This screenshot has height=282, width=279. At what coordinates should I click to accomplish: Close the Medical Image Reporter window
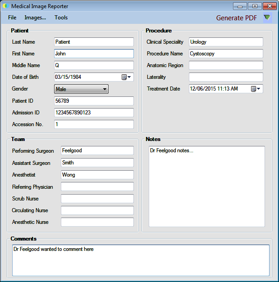point(270,6)
